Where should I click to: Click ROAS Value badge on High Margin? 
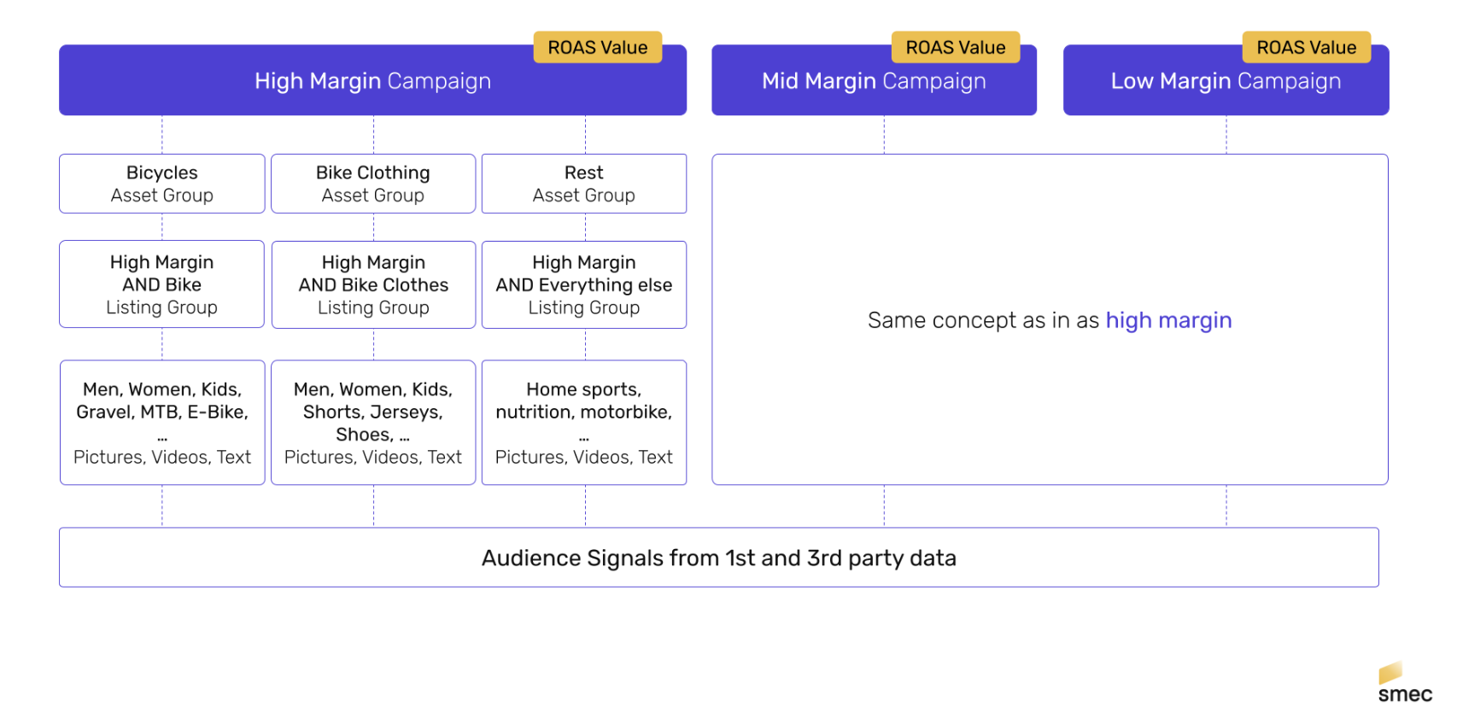[597, 48]
